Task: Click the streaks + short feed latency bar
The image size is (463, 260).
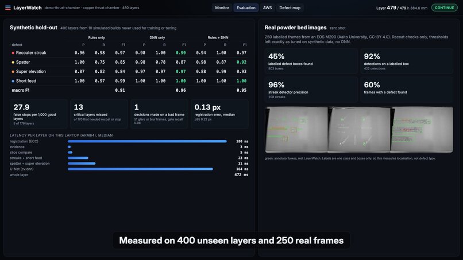Action: pyautogui.click(x=78, y=158)
